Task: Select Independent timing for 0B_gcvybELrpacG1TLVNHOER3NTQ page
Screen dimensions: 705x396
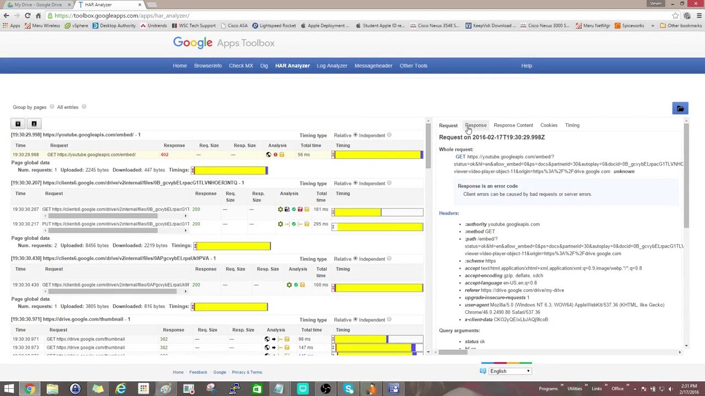Action: tap(389, 183)
